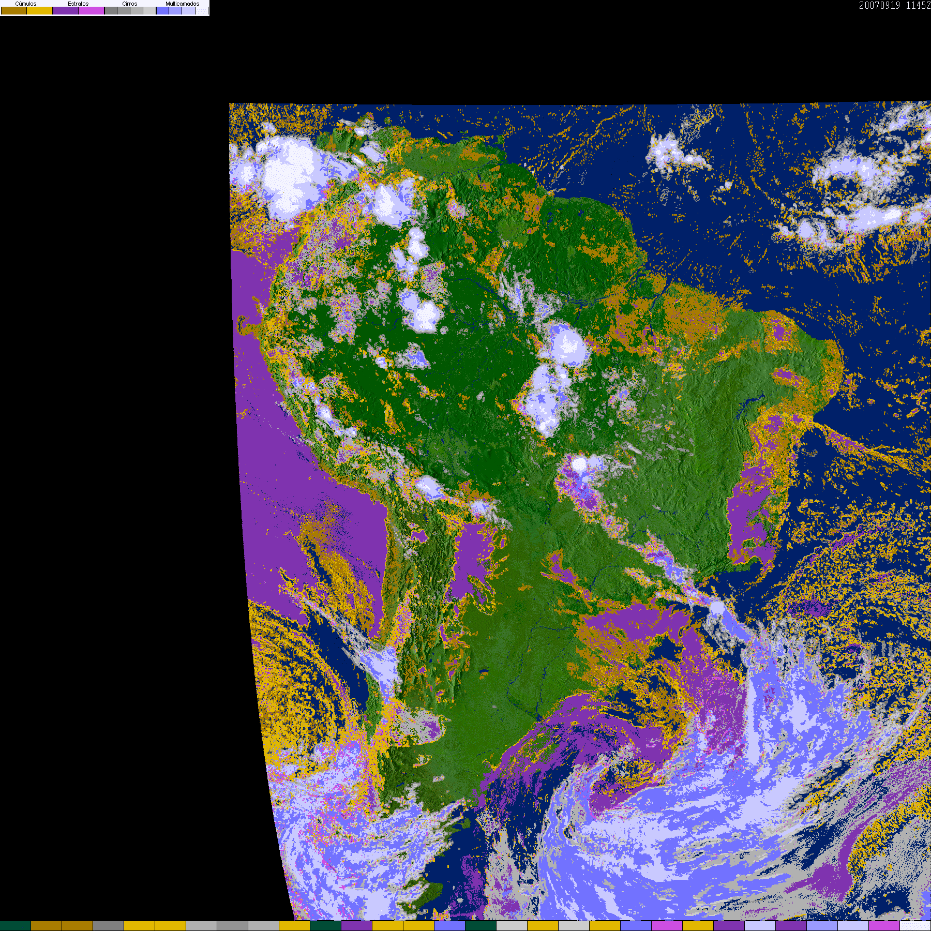Pick the dark purple Estratos legend swatch

point(66,10)
